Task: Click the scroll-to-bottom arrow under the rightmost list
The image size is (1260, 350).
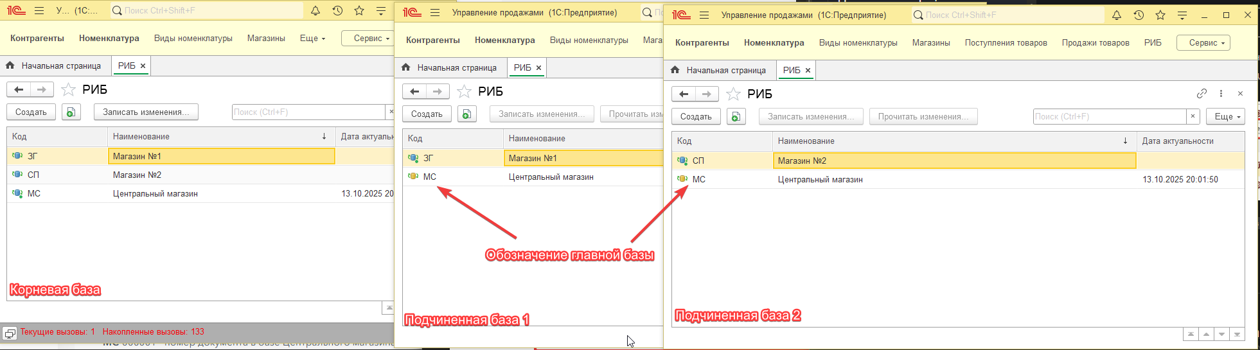Action: pos(1237,335)
